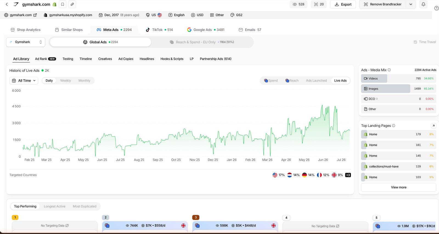Click View more landing pages
This screenshot has width=439, height=234.
click(399, 187)
